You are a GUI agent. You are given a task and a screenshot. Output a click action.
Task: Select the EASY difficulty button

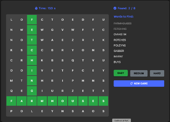coord(121,73)
